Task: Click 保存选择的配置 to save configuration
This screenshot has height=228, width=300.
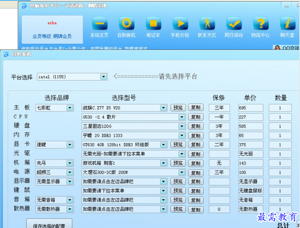Action: (50, 224)
